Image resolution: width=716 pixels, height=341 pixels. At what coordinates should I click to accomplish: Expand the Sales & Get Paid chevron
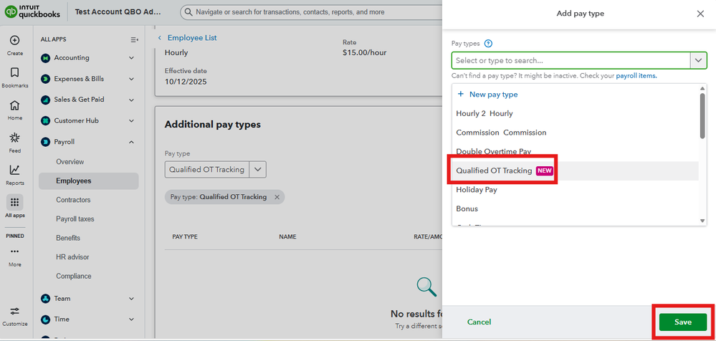click(x=131, y=100)
